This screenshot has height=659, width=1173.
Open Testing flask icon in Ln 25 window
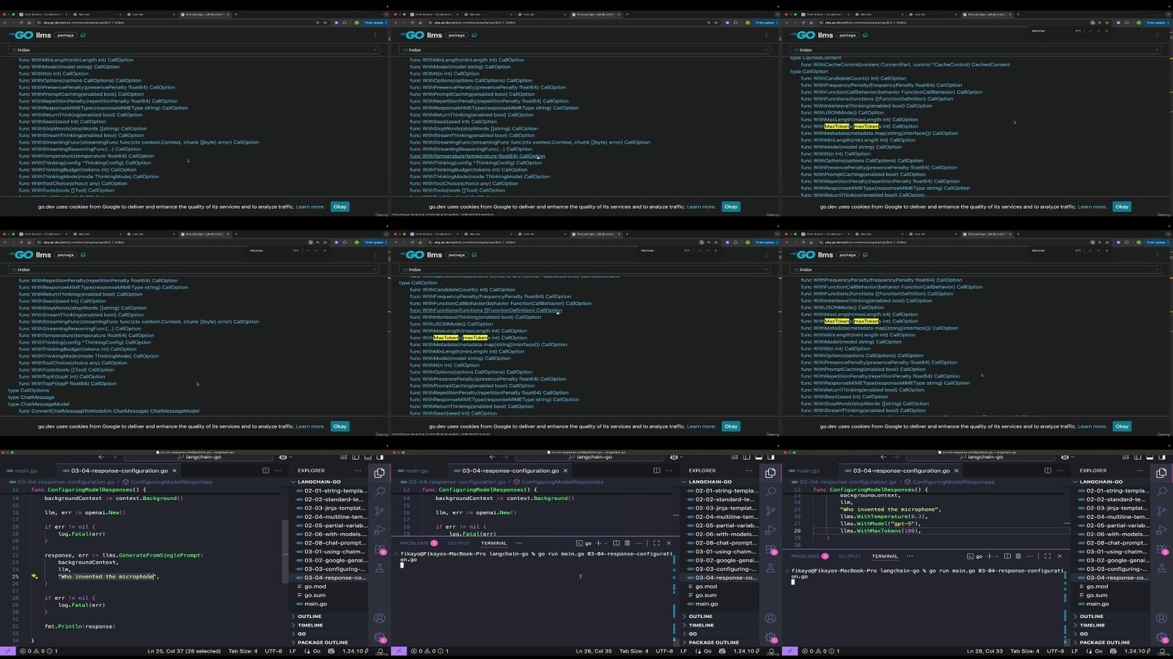(x=380, y=568)
